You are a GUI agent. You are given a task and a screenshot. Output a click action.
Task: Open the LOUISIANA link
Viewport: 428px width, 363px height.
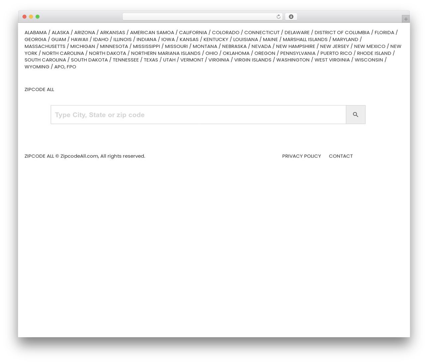tap(245, 40)
